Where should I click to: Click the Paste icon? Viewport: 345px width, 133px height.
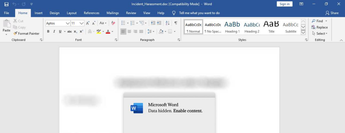[x=7, y=24]
